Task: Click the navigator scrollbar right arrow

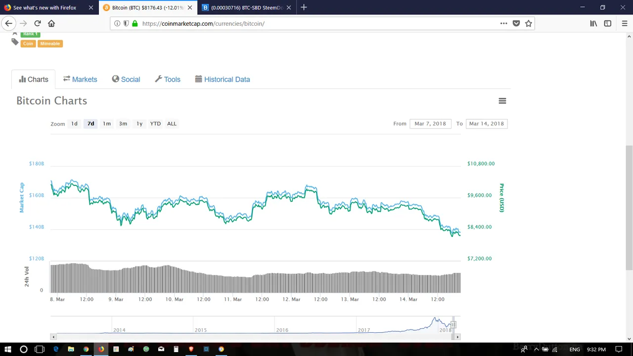Action: (x=457, y=337)
